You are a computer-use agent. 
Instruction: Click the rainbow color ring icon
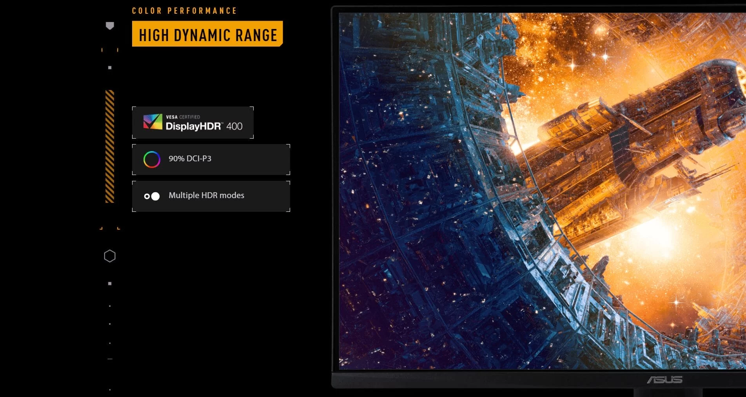point(152,159)
